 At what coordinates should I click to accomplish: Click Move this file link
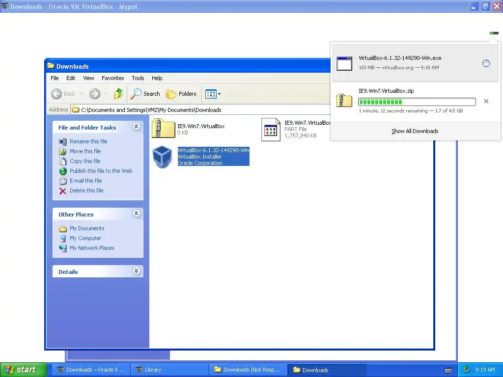click(x=85, y=151)
